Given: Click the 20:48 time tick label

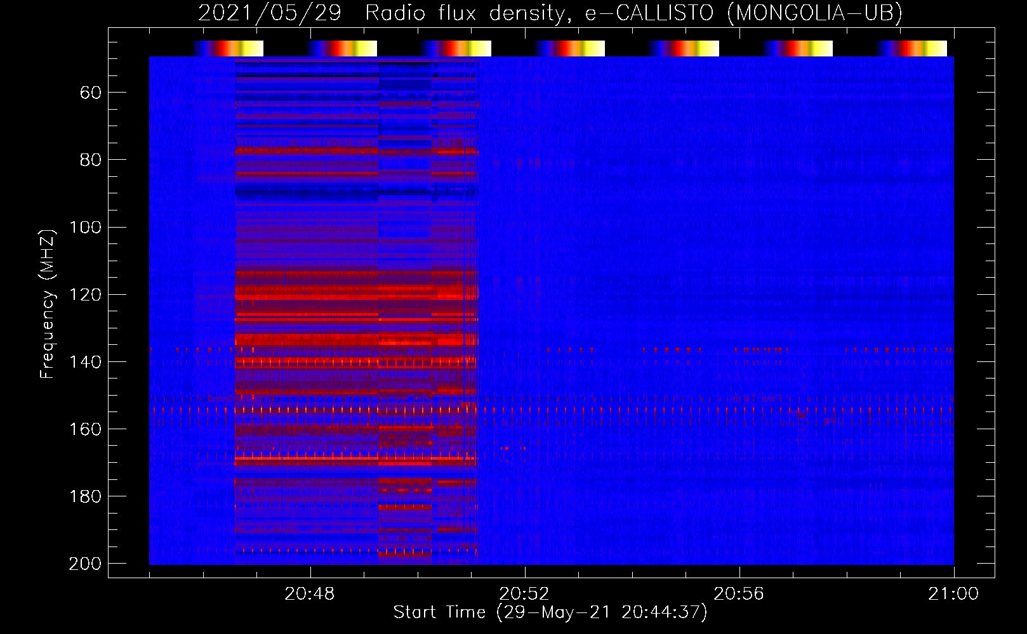Looking at the screenshot, I should tap(309, 594).
